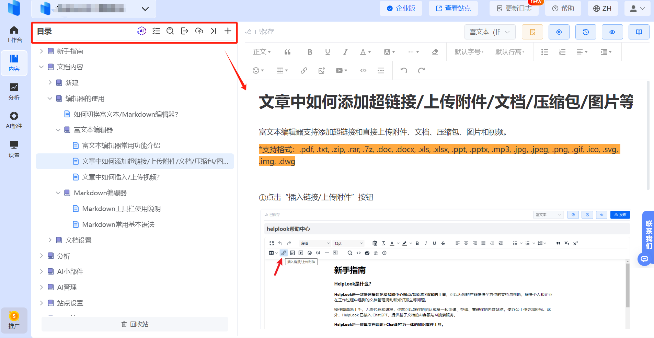Viewport: 654px width, 338px height.
Task: Add a new item with plus icon
Action: tap(228, 31)
